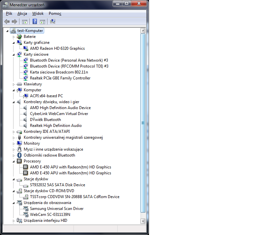Click the speaker icon of Kontrolery dźwięku
Viewport: 270px width, 235px height.
19,102
